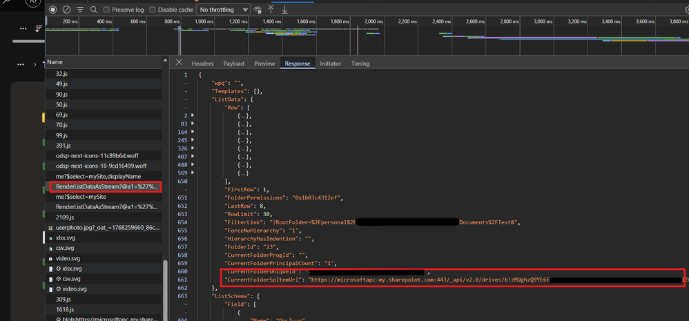Click the import HAR upload arrow
Image resolution: width=689 pixels, height=321 pixels.
(x=271, y=10)
